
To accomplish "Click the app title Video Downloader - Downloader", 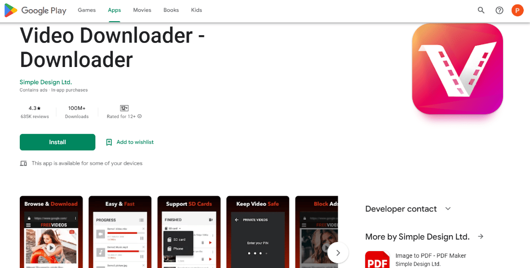I will pos(112,48).
